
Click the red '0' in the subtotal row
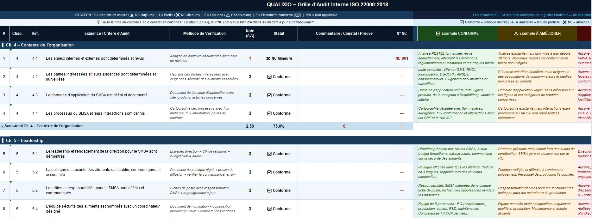[344, 126]
